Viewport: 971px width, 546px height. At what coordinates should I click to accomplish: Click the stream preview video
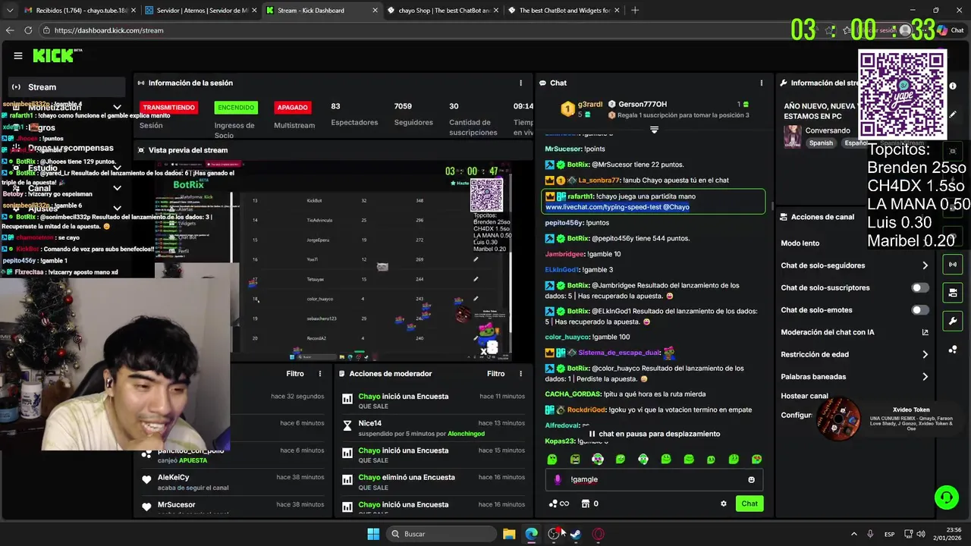coord(333,262)
